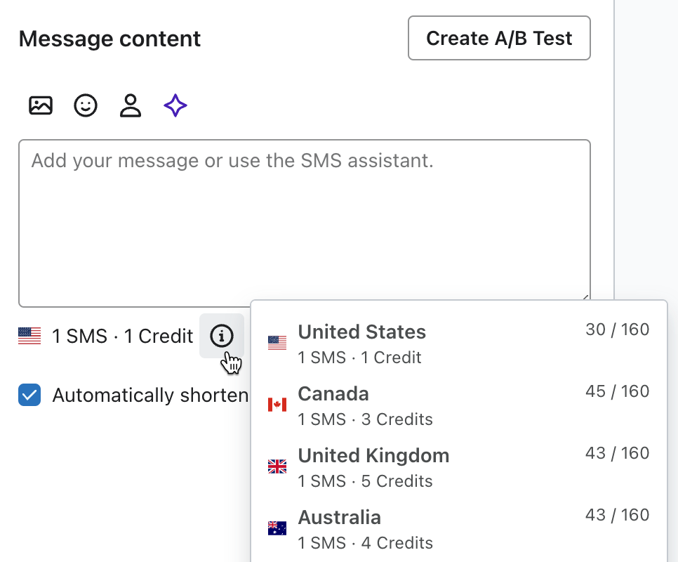This screenshot has width=678, height=562.
Task: Click the US flag beside 1 Credit
Action: tap(29, 336)
